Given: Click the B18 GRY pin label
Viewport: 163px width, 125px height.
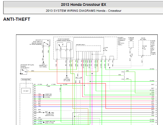Looking at the screenshot, I should click(38, 118).
